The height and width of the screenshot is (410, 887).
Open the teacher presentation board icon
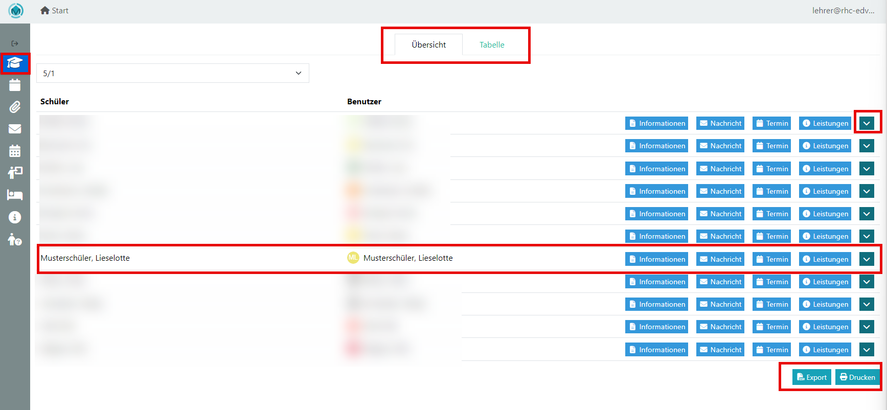[x=15, y=173]
